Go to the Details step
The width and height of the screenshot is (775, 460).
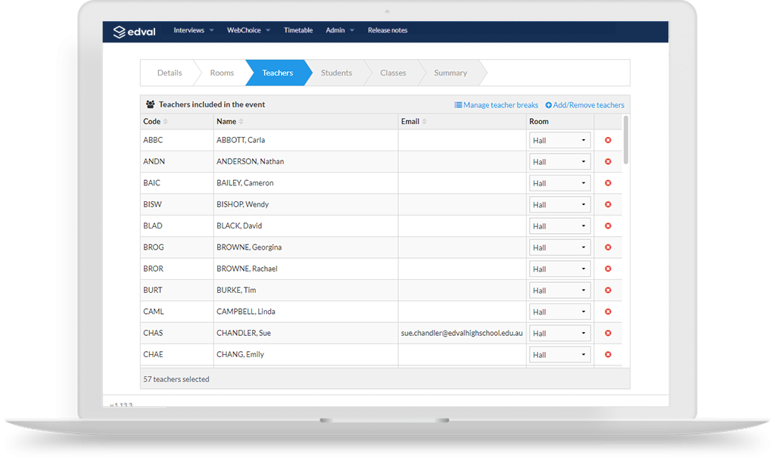[x=170, y=73]
